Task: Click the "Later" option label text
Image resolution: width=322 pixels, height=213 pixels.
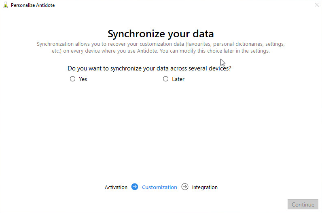Action: (178, 79)
